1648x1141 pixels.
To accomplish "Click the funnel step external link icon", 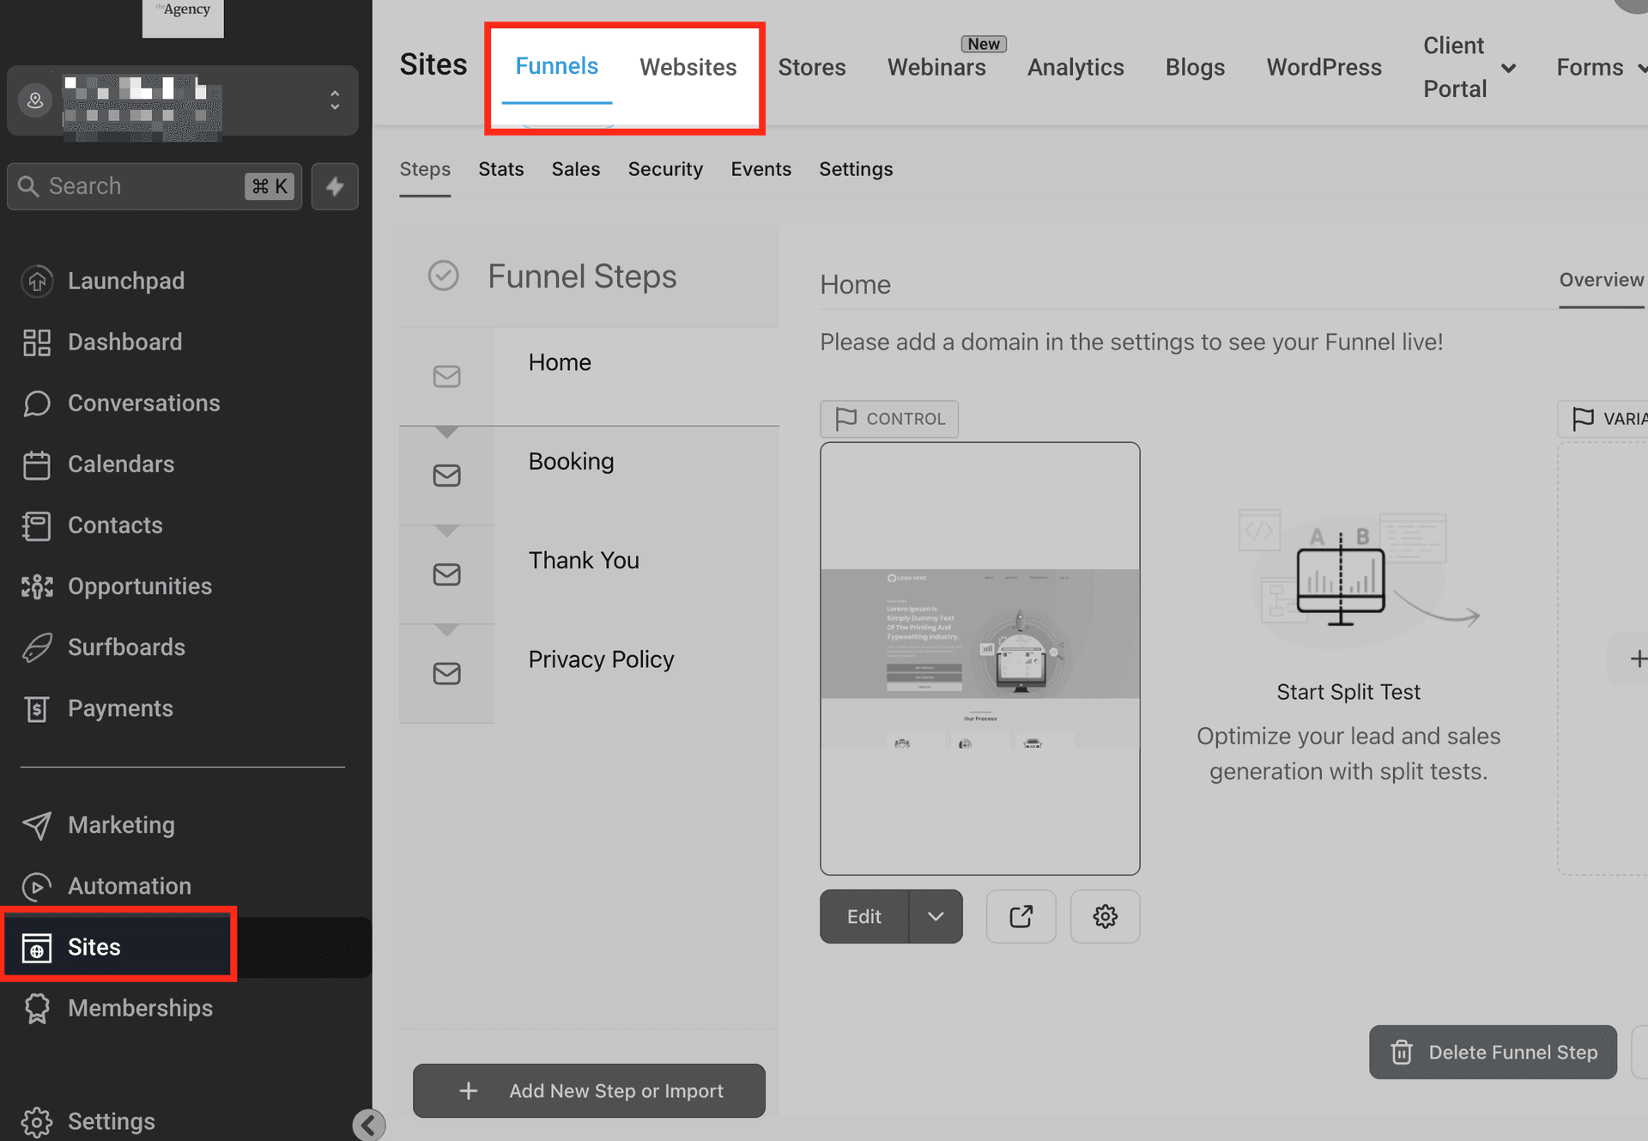I will (1021, 915).
